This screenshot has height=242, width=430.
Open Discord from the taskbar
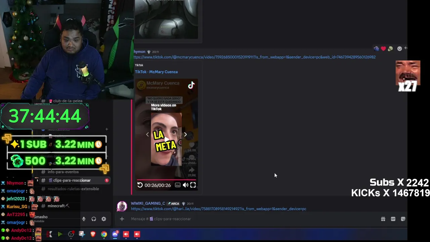[115, 234]
